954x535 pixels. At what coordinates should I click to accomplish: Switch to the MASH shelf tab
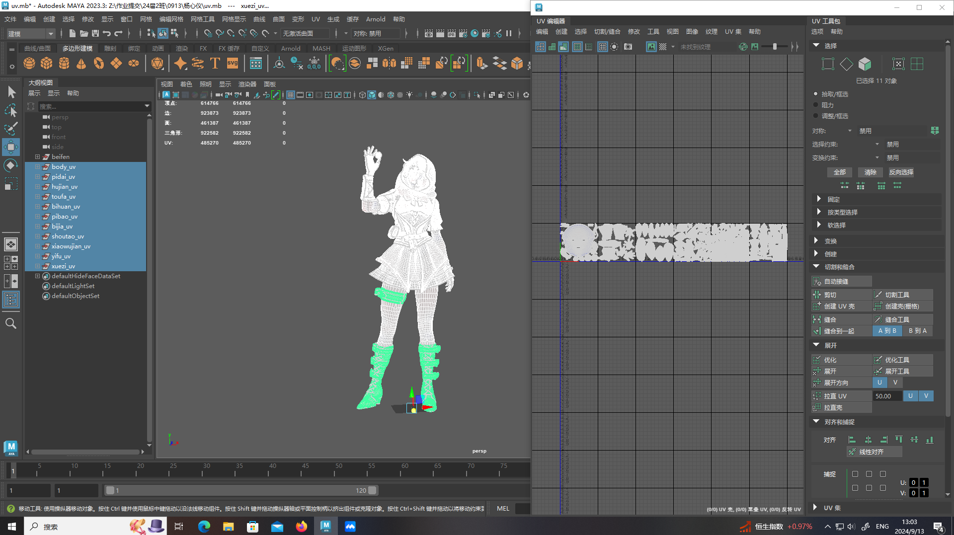(x=321, y=48)
